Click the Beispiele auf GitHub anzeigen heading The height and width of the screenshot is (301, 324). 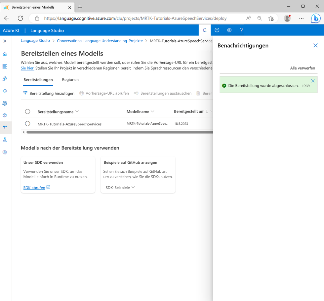(x=130, y=162)
